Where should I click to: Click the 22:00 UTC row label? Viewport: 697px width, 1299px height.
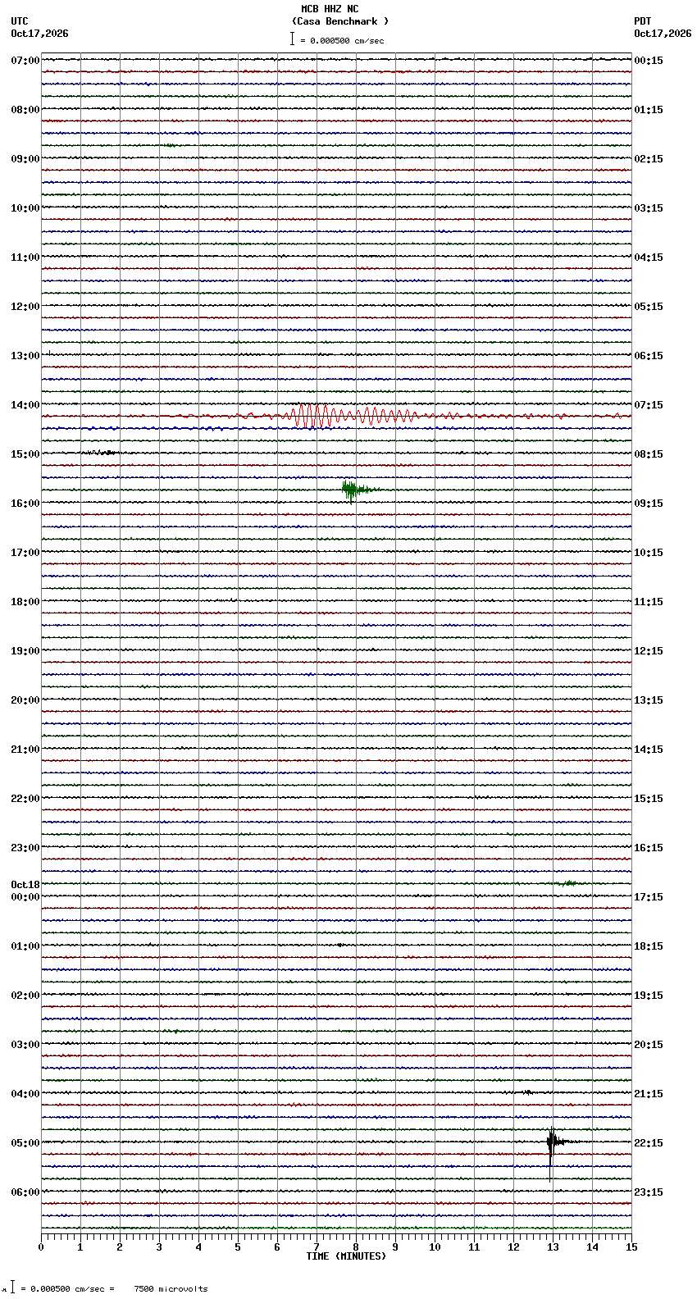(25, 799)
